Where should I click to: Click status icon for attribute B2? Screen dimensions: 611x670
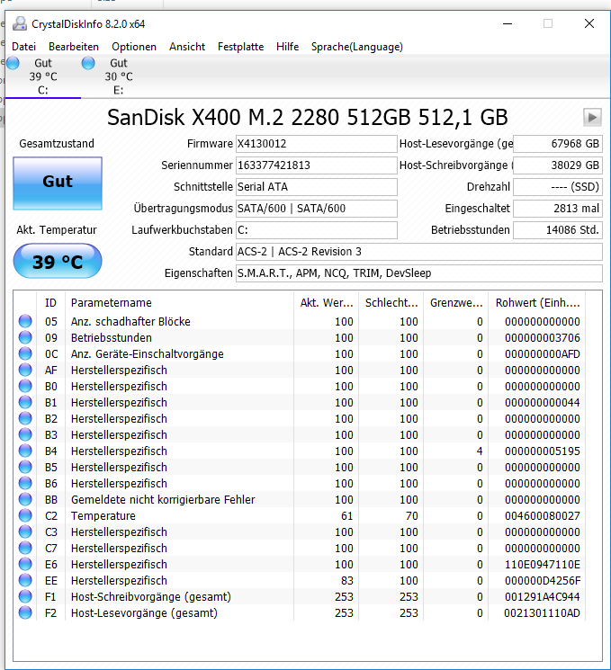click(25, 419)
